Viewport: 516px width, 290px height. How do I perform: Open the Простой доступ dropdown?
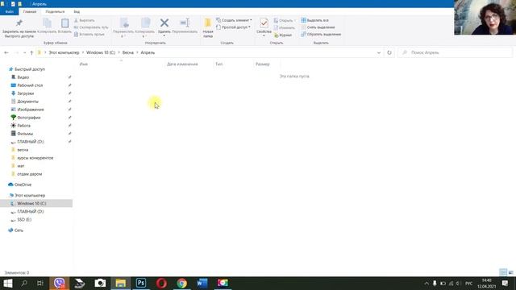[233, 27]
